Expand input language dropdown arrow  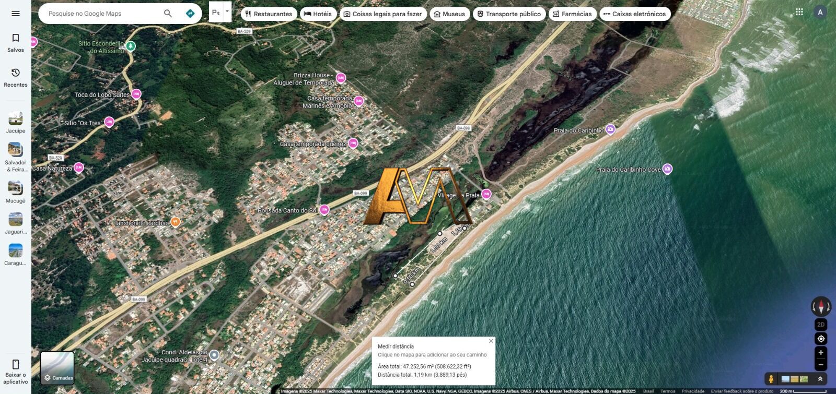[227, 11]
